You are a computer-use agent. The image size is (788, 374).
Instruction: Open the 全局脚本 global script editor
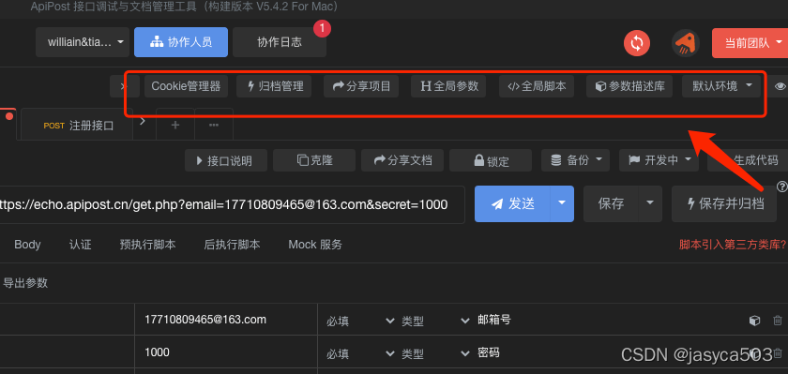click(x=537, y=86)
